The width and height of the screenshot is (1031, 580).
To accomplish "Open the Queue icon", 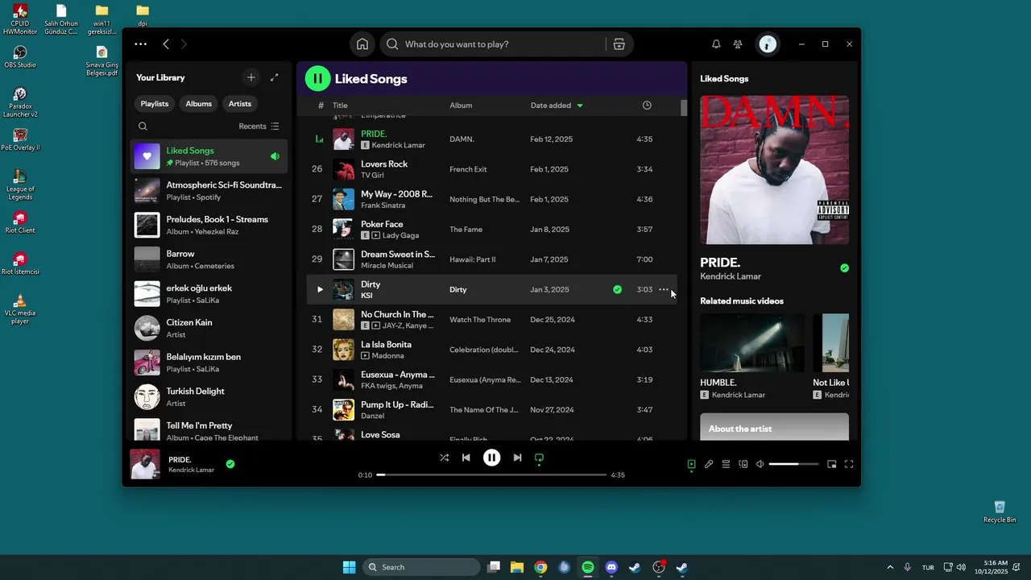I will [x=726, y=464].
